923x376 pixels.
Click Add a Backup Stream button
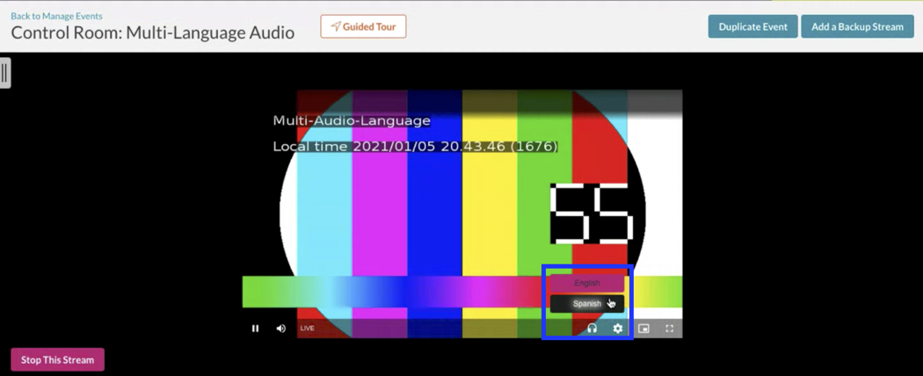[x=856, y=26]
